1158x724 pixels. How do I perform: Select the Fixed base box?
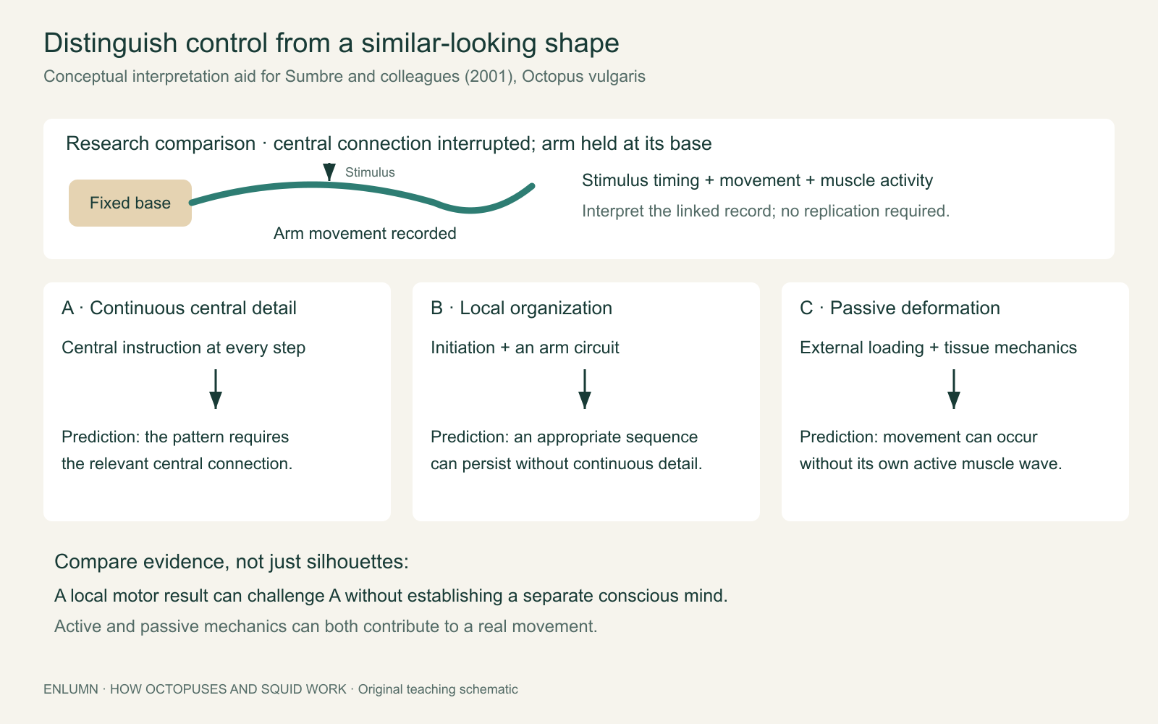[x=130, y=203]
